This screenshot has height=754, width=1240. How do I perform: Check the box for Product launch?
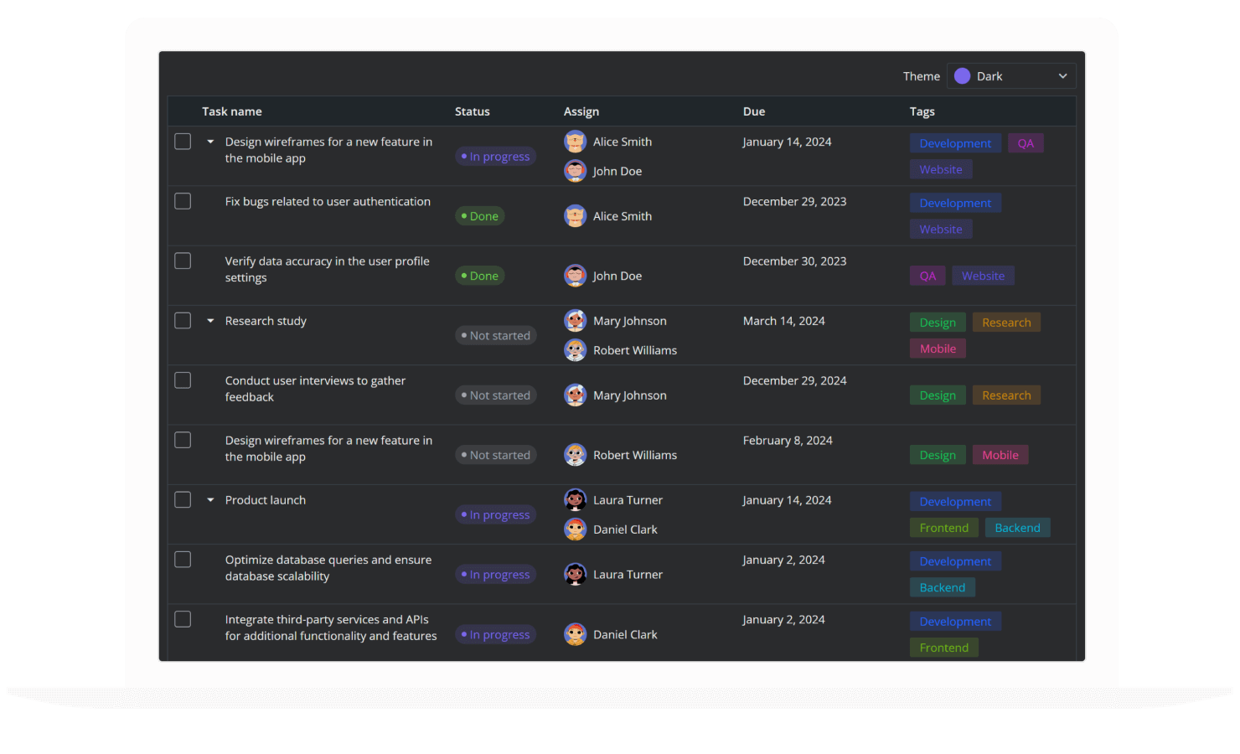coord(183,499)
